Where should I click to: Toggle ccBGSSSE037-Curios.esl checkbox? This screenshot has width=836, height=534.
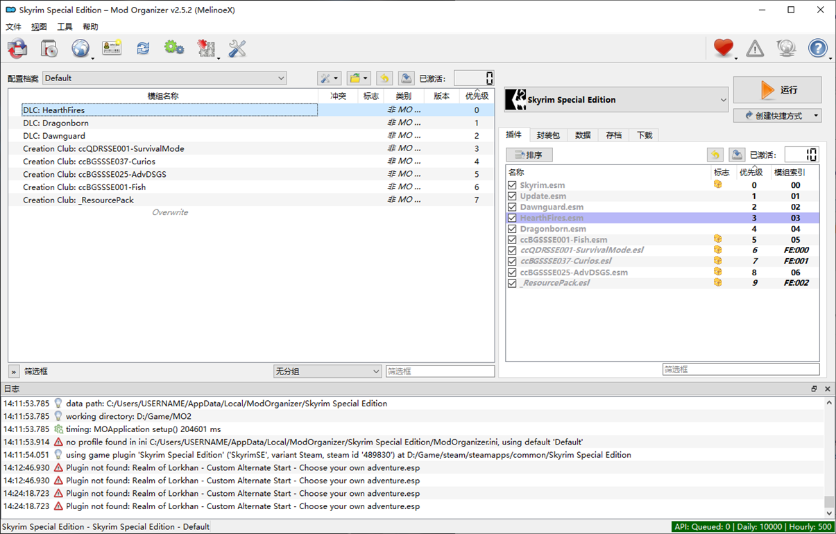point(512,261)
